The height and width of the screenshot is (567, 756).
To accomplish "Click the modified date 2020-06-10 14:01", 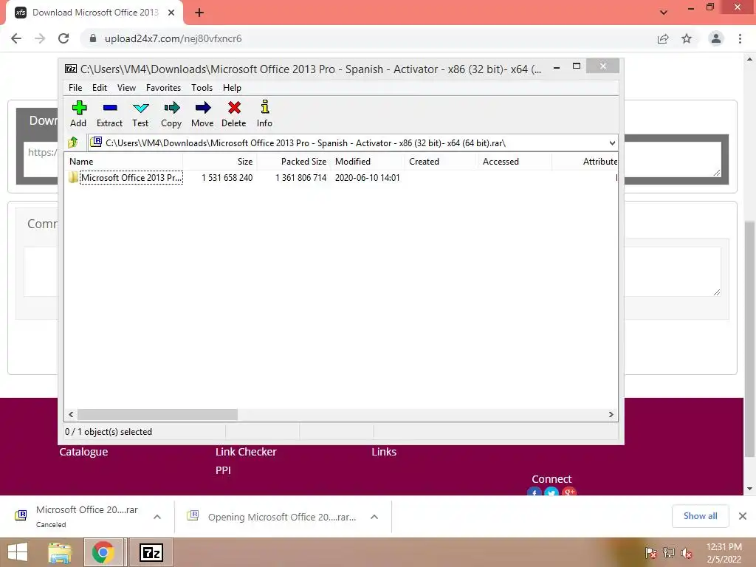I will click(x=368, y=178).
